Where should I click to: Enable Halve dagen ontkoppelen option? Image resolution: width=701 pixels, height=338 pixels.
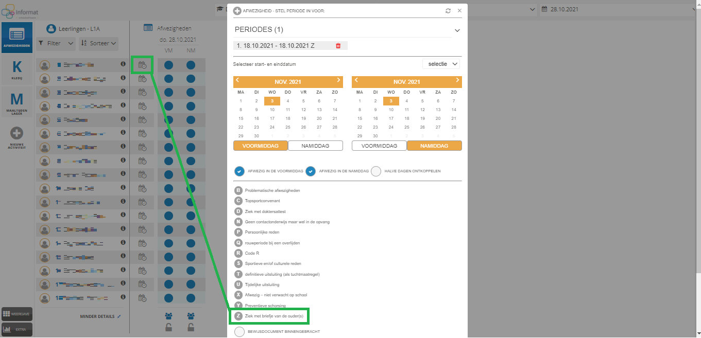click(x=376, y=171)
